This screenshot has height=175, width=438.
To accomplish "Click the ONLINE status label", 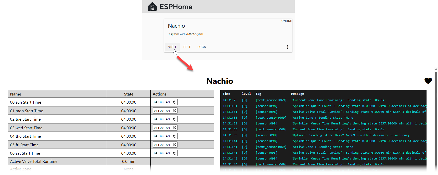I will [287, 21].
